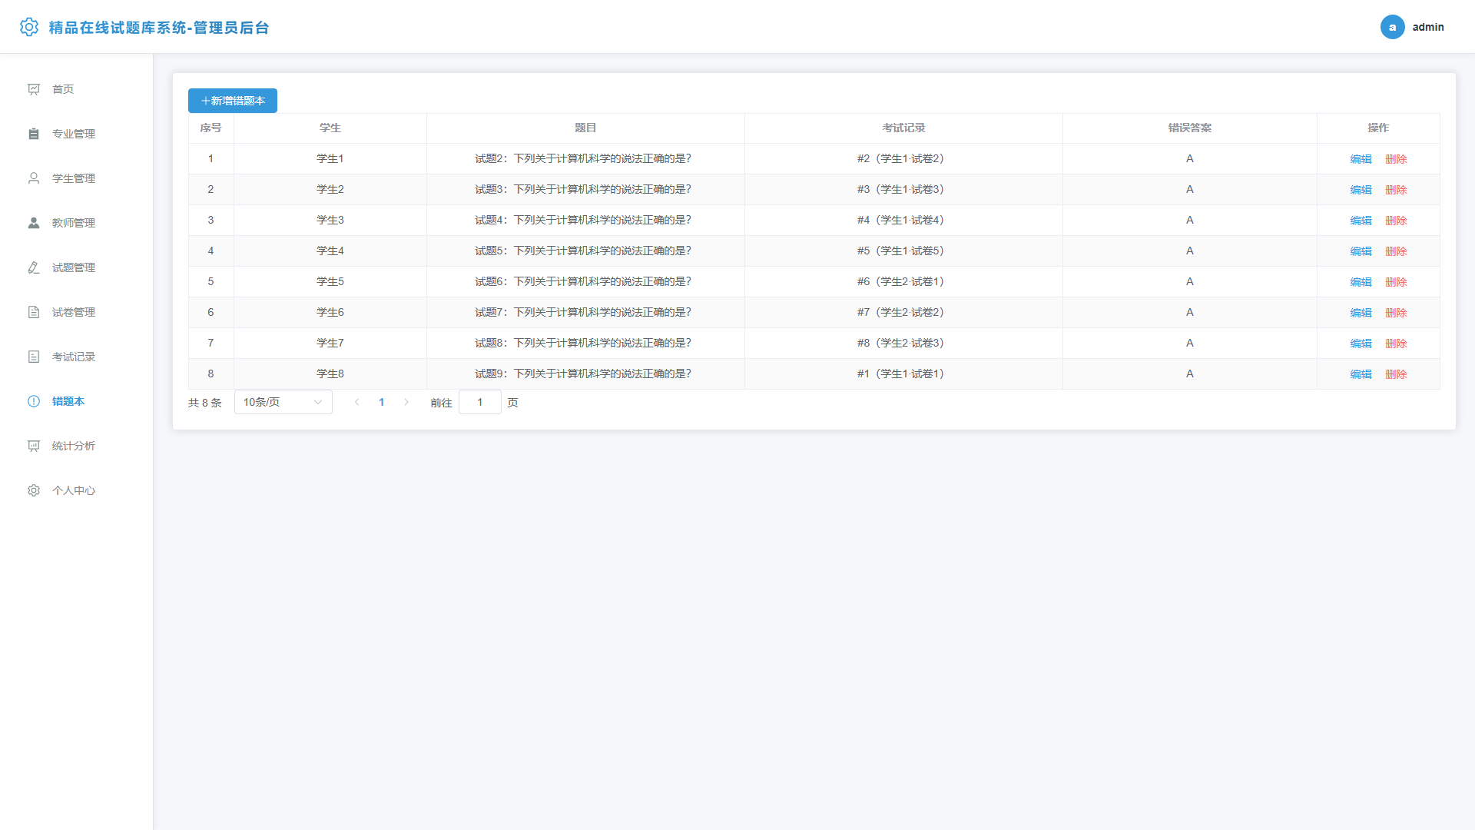Viewport: 1475px width, 830px height.
Task: Click the admin username text
Action: [1428, 27]
